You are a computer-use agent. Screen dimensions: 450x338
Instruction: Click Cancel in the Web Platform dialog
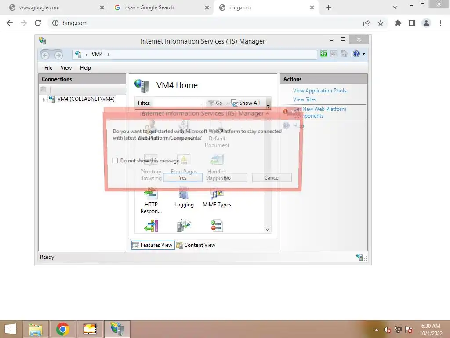(x=272, y=178)
